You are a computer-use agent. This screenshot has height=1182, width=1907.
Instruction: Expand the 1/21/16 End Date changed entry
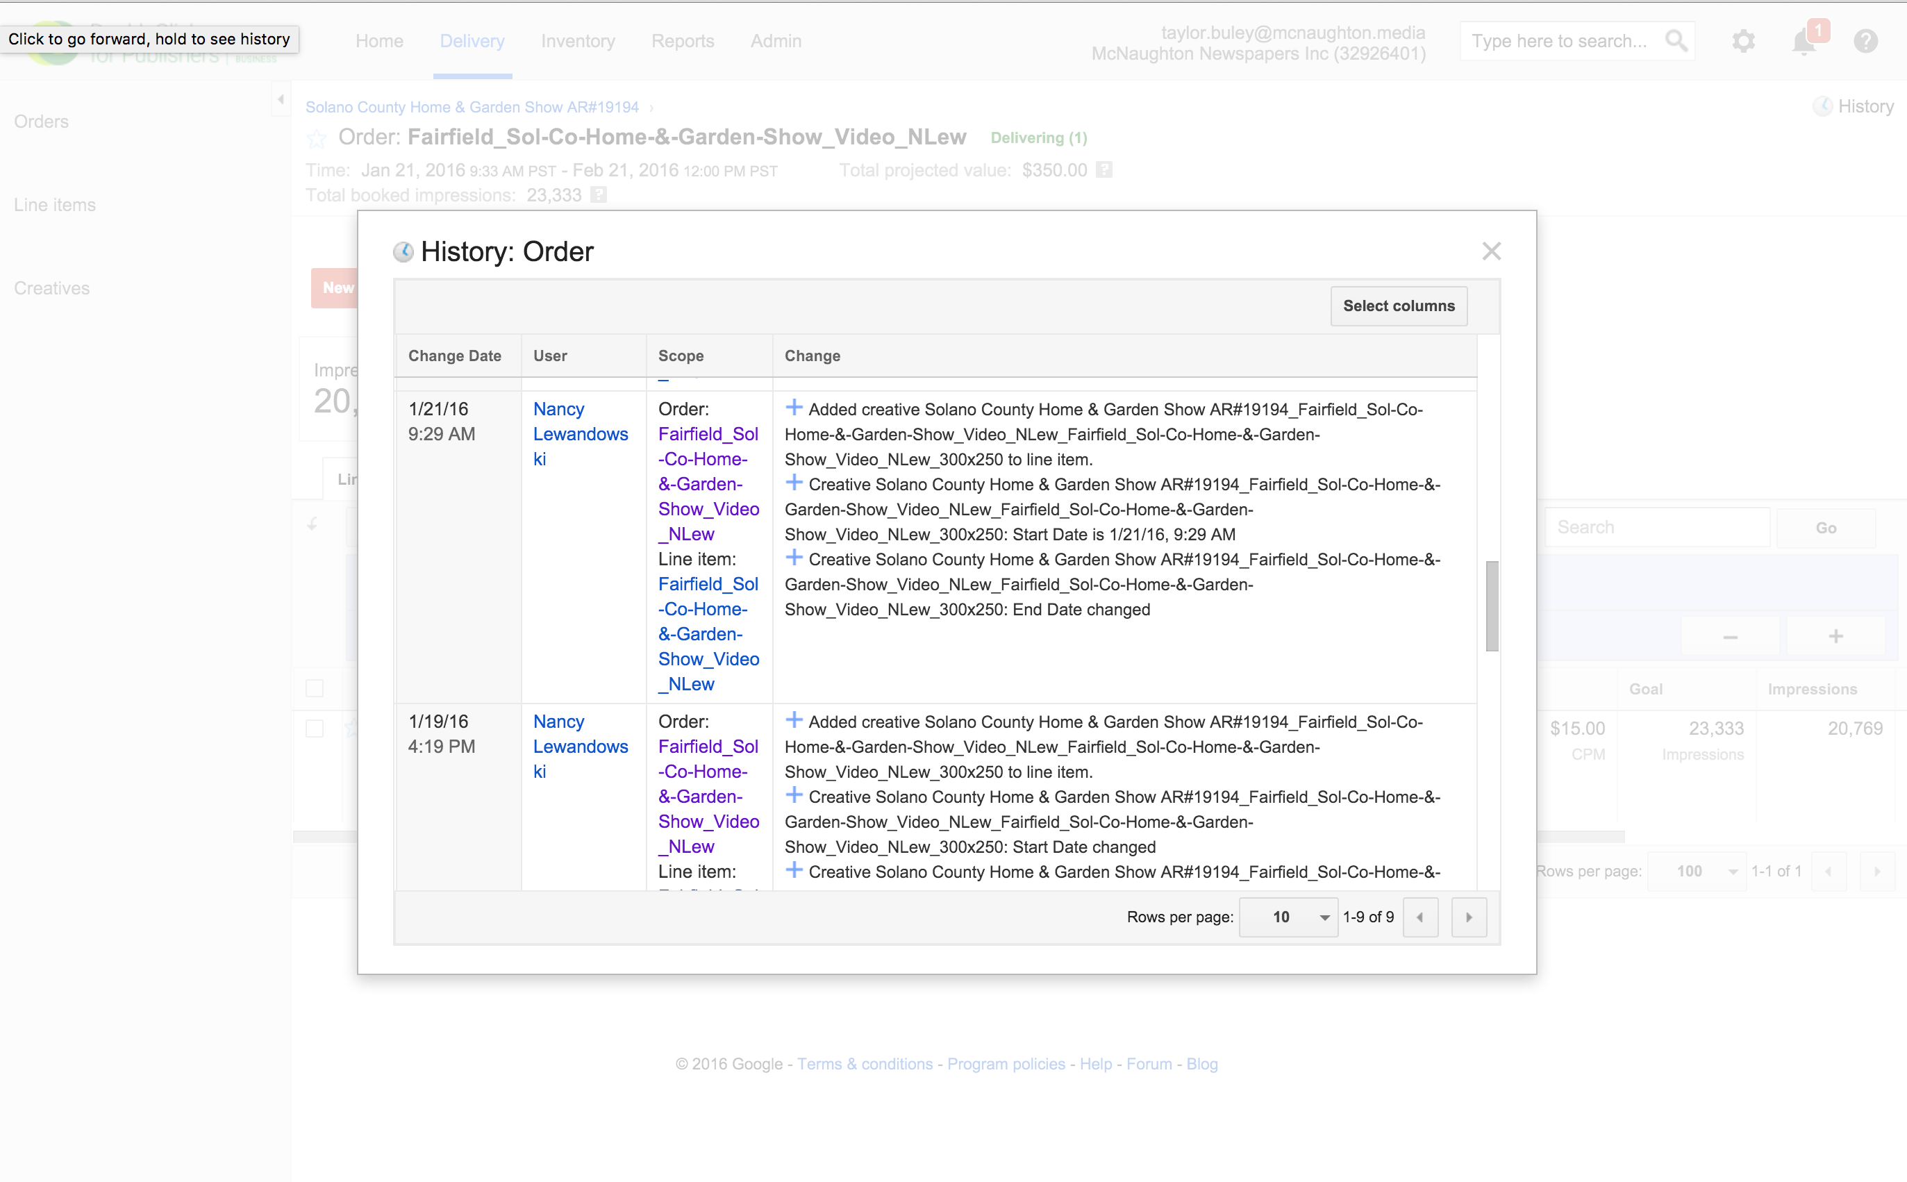(794, 558)
